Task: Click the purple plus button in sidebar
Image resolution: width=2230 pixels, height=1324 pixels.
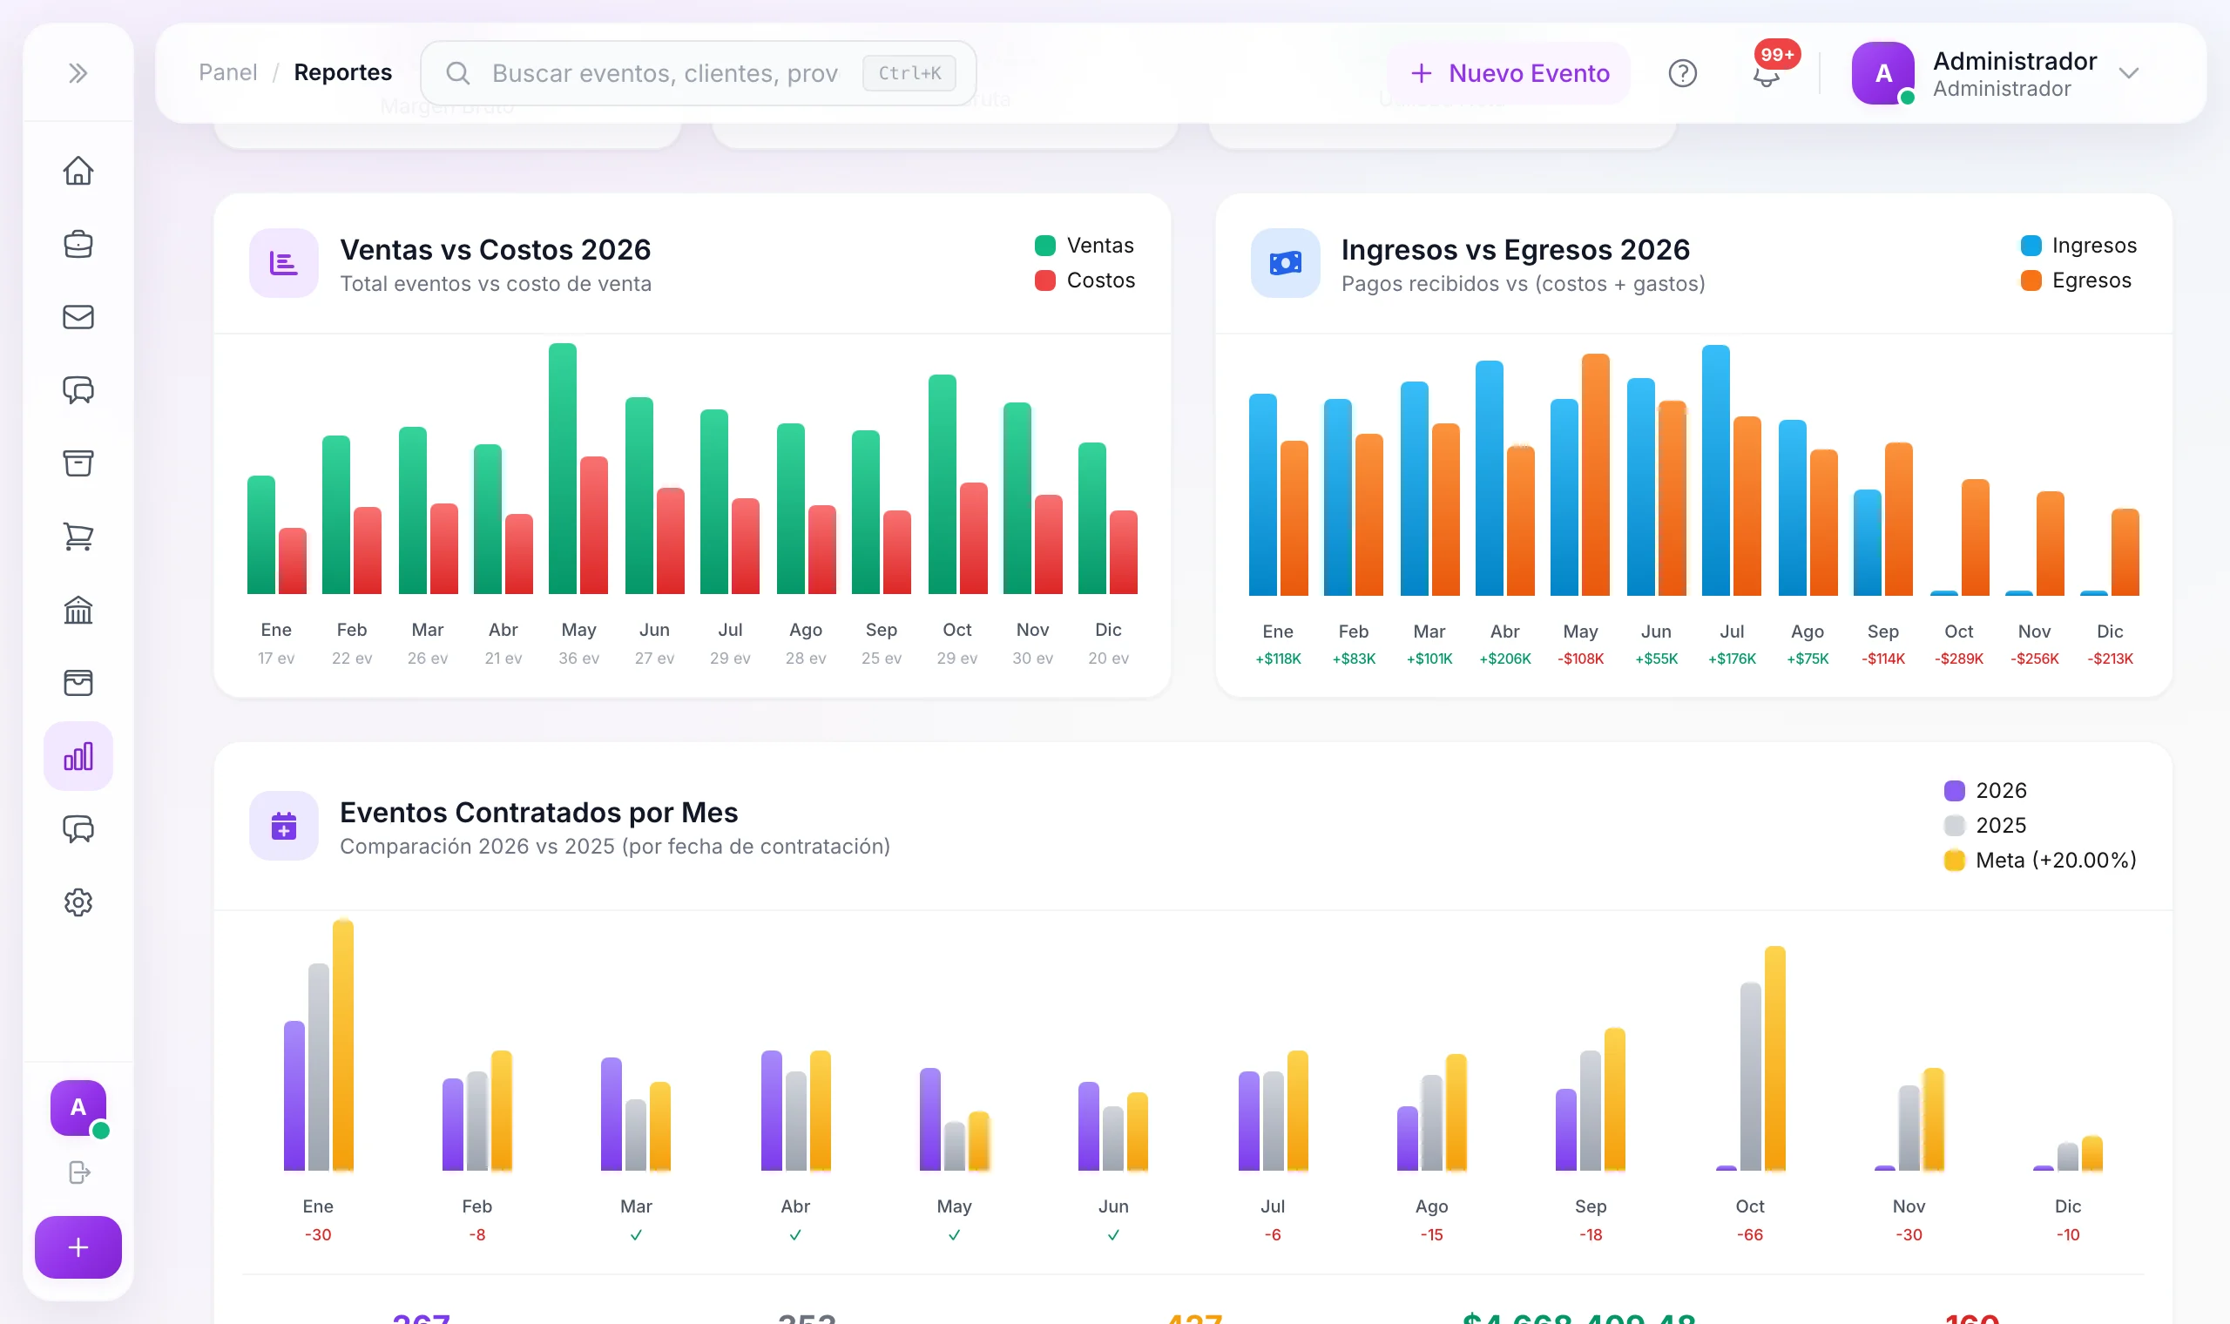Action: point(78,1247)
